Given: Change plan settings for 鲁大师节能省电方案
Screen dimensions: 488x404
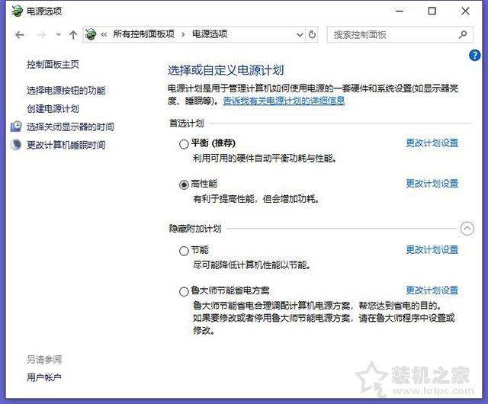Looking at the screenshot, I should (x=432, y=290).
